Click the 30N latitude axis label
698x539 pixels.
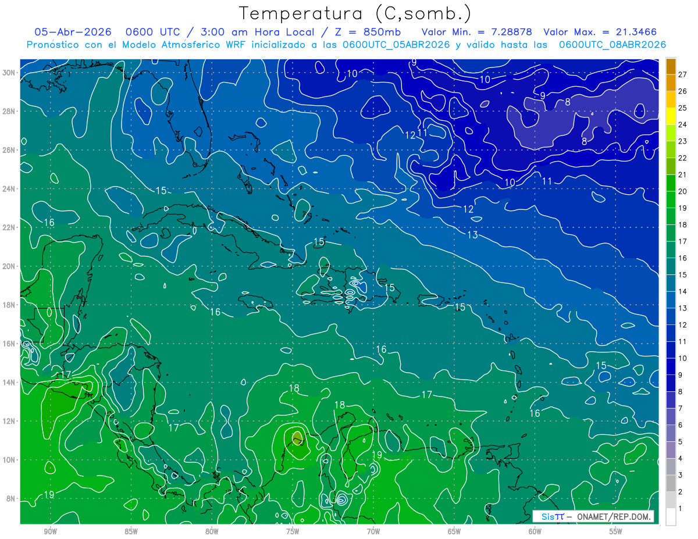[x=9, y=72]
